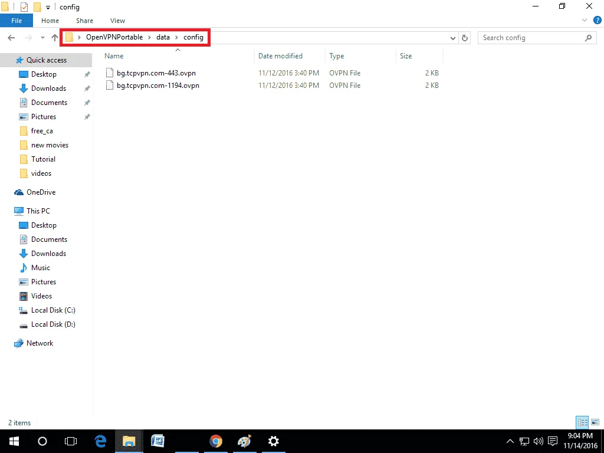Click config in the address breadcrumb
This screenshot has width=604, height=453.
click(x=193, y=37)
